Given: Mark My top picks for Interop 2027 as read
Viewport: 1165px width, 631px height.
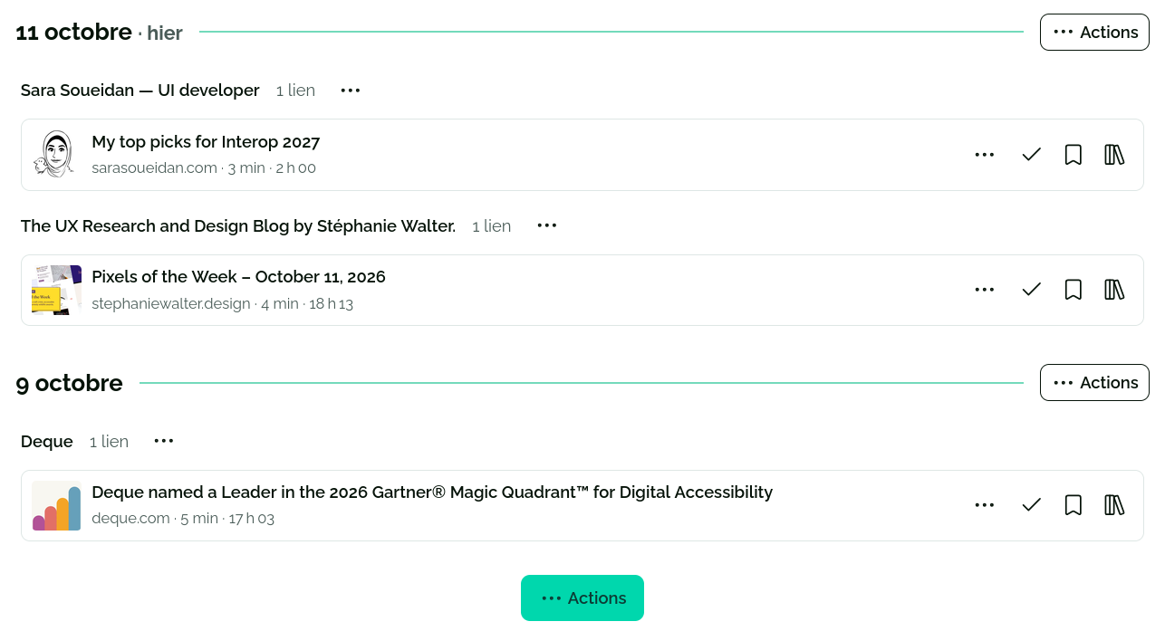Looking at the screenshot, I should coord(1031,155).
